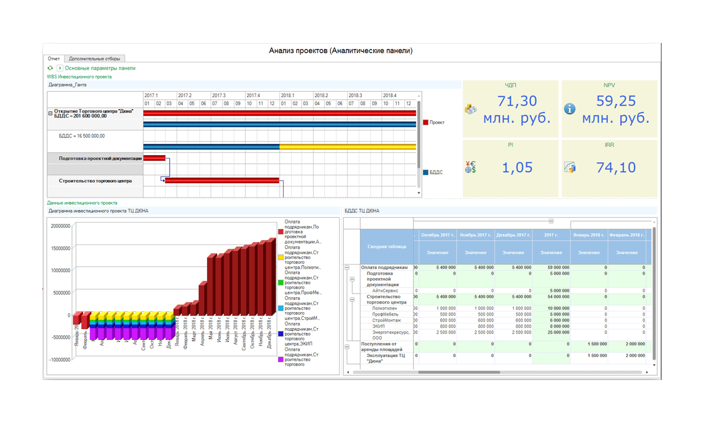
Task: Click blue БДДС legend swatch
Action: coord(426,172)
